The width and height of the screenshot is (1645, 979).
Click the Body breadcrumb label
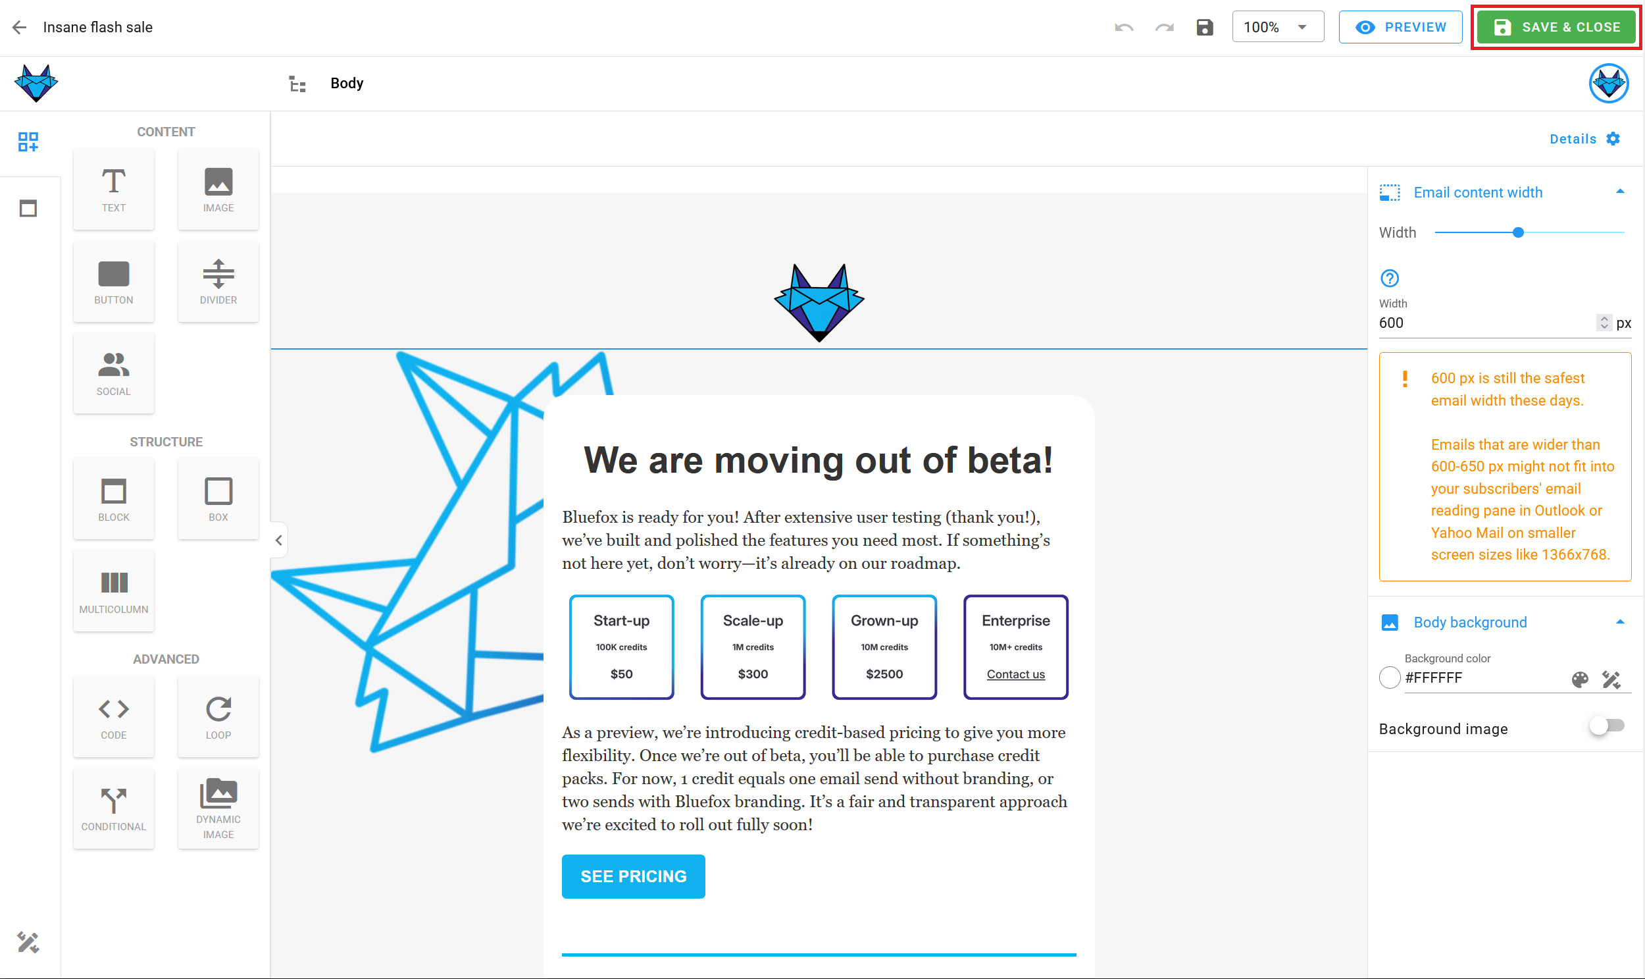(x=347, y=83)
